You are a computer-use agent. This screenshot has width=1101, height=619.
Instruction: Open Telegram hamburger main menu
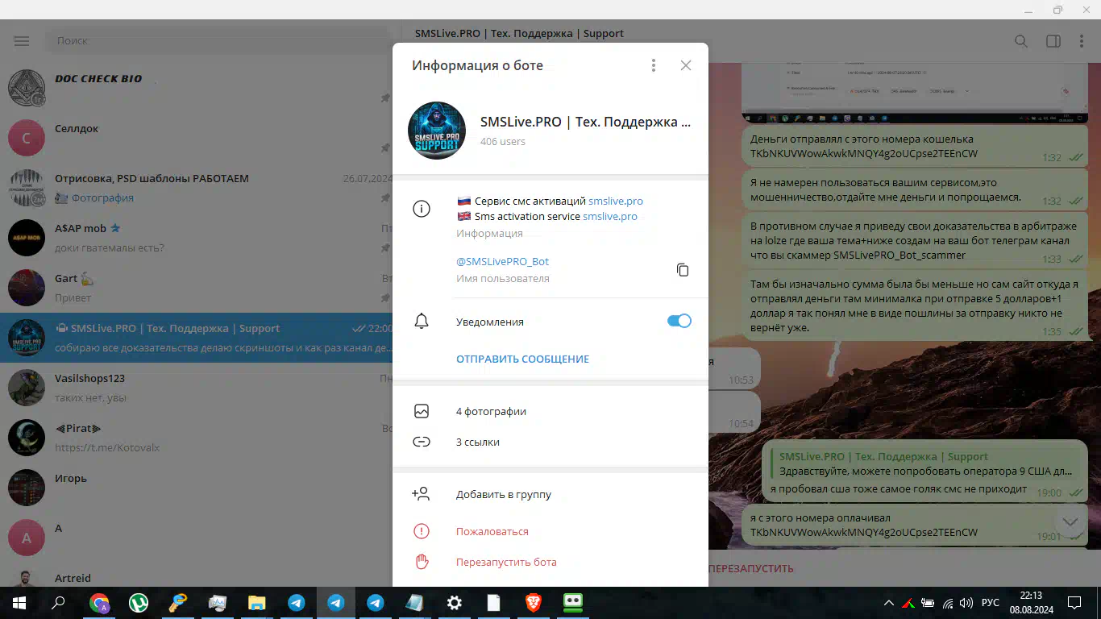tap(22, 41)
